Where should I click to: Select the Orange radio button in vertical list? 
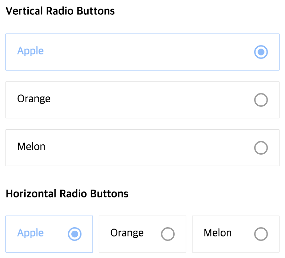click(261, 100)
